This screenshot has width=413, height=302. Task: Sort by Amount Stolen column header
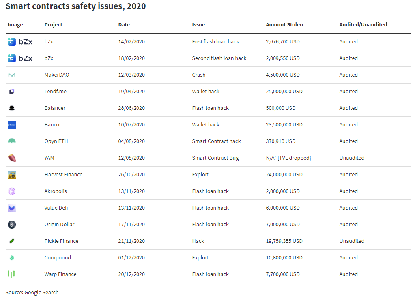(284, 24)
